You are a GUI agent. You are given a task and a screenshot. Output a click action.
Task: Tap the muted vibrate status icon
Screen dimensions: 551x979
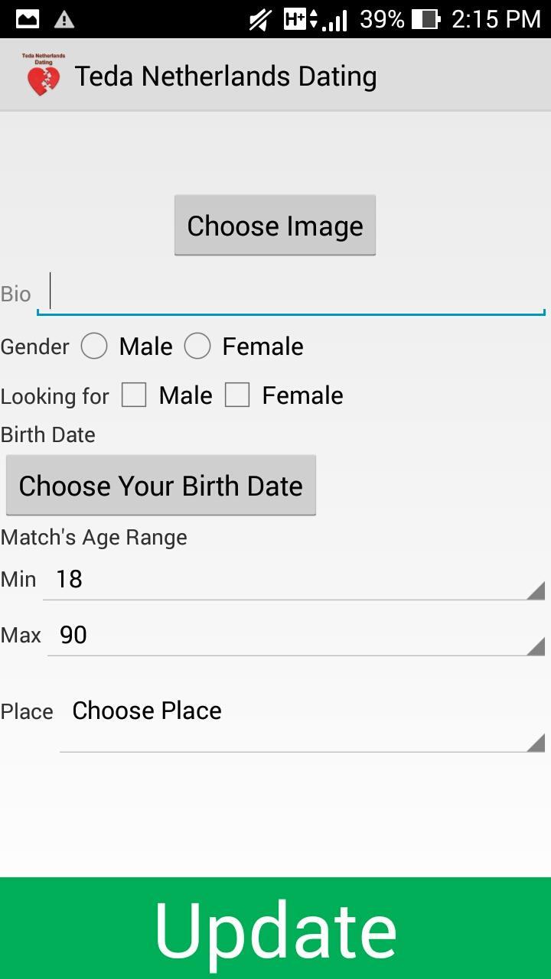point(261,19)
